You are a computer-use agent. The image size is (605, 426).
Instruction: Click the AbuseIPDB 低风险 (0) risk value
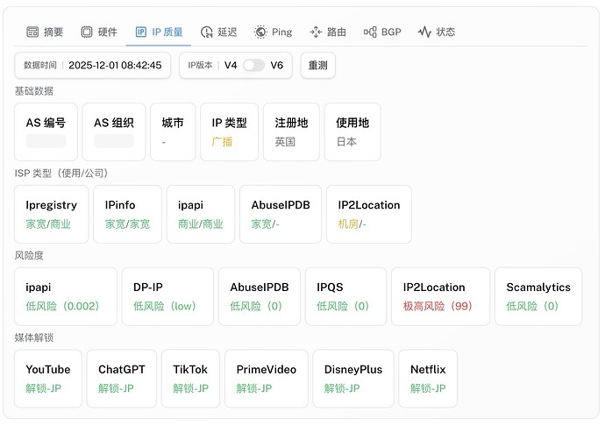coord(256,306)
